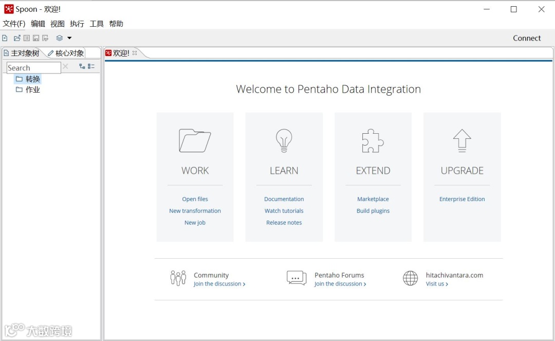Click the Spoon app icon in the title bar
555x341 pixels.
click(x=9, y=9)
